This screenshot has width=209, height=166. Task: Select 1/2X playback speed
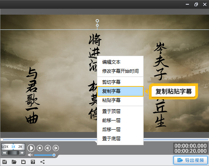(x=5, y=147)
